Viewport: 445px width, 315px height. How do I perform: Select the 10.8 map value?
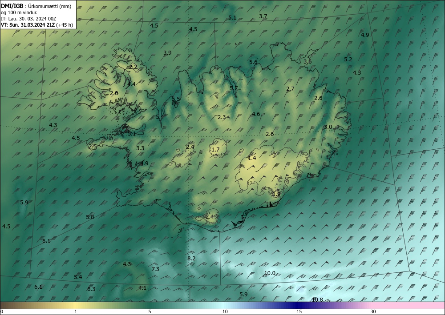pyautogui.click(x=317, y=299)
